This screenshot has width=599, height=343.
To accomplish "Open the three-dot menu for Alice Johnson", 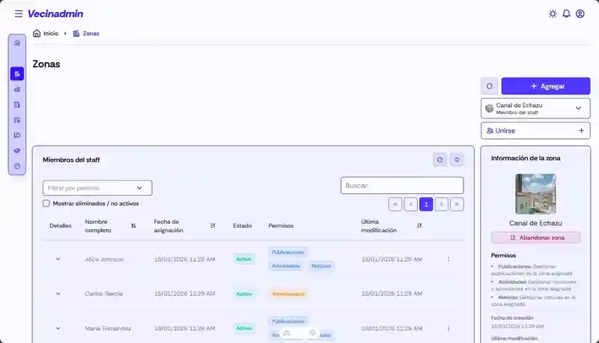I will pyautogui.click(x=449, y=259).
